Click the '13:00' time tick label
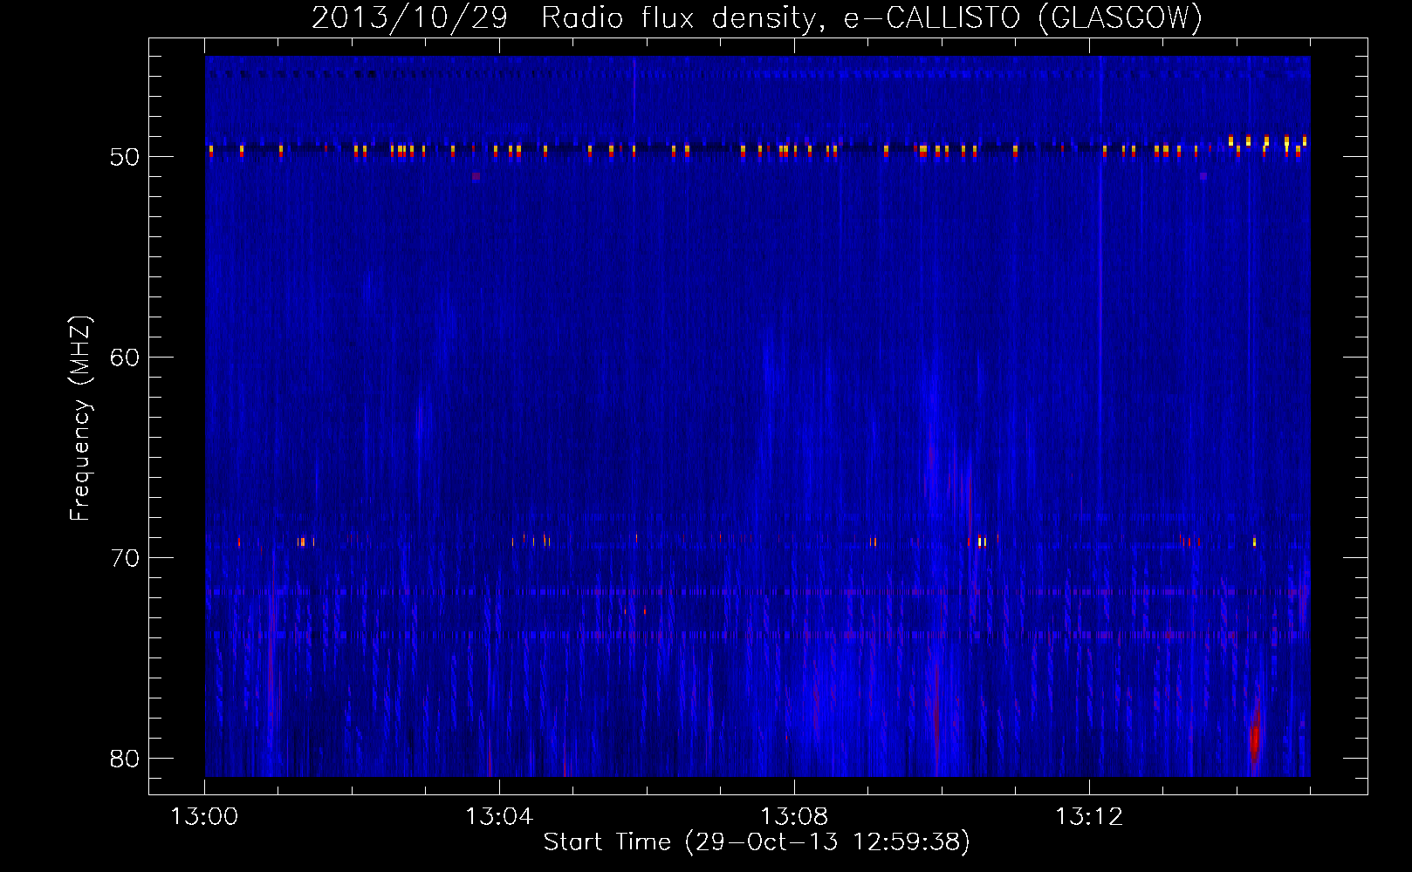1412x872 pixels. click(x=204, y=817)
